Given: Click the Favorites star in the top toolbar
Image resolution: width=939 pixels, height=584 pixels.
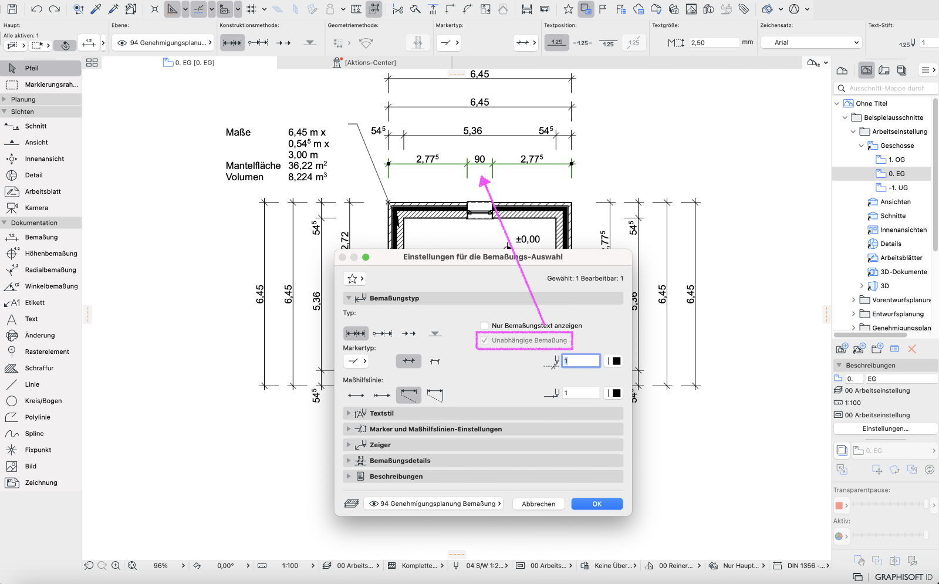Looking at the screenshot, I should 568,9.
